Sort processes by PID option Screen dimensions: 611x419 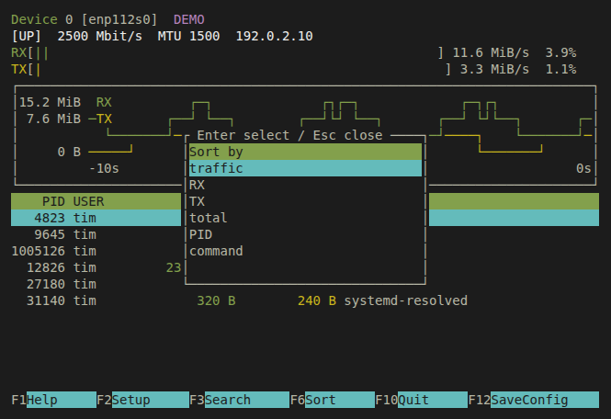305,234
